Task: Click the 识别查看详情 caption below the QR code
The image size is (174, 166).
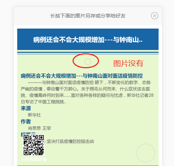Action: (34, 159)
